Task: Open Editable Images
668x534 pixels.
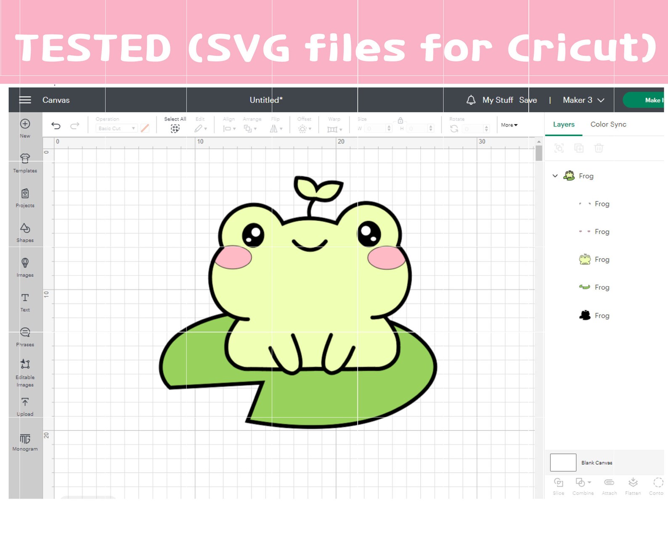Action: [25, 373]
